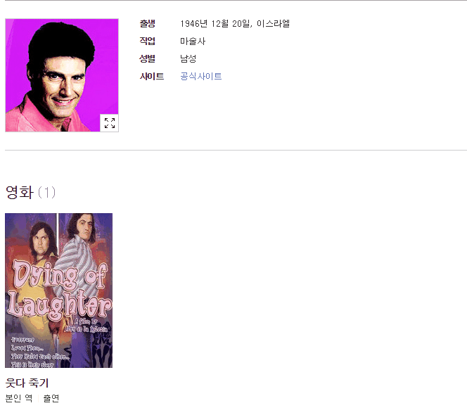Open the Dying of Laughter movie poster
Image resolution: width=467 pixels, height=408 pixels.
pos(58,291)
